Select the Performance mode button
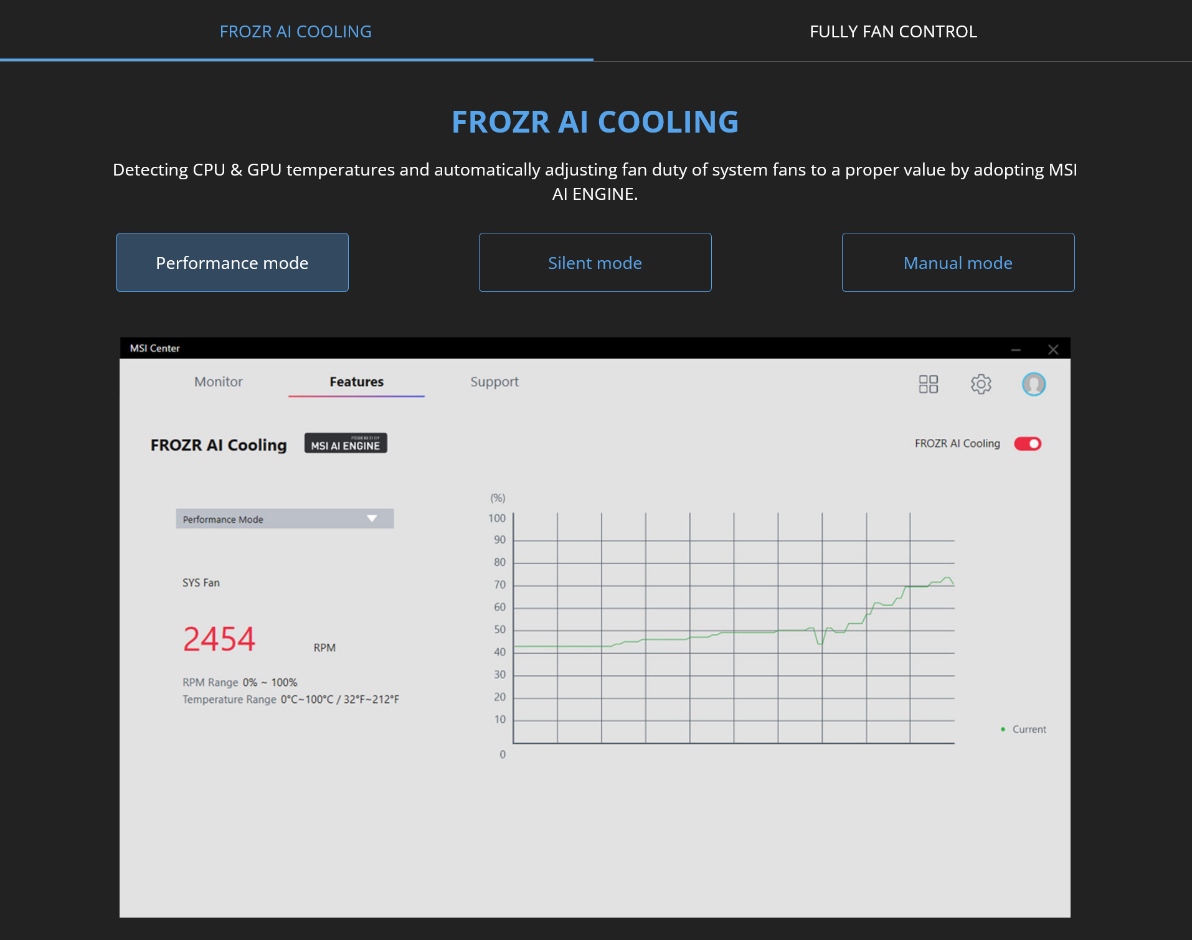1192x940 pixels. tap(232, 263)
